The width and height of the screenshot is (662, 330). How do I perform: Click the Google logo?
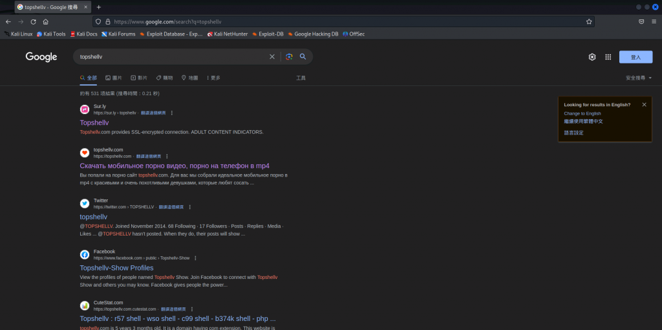tap(41, 57)
